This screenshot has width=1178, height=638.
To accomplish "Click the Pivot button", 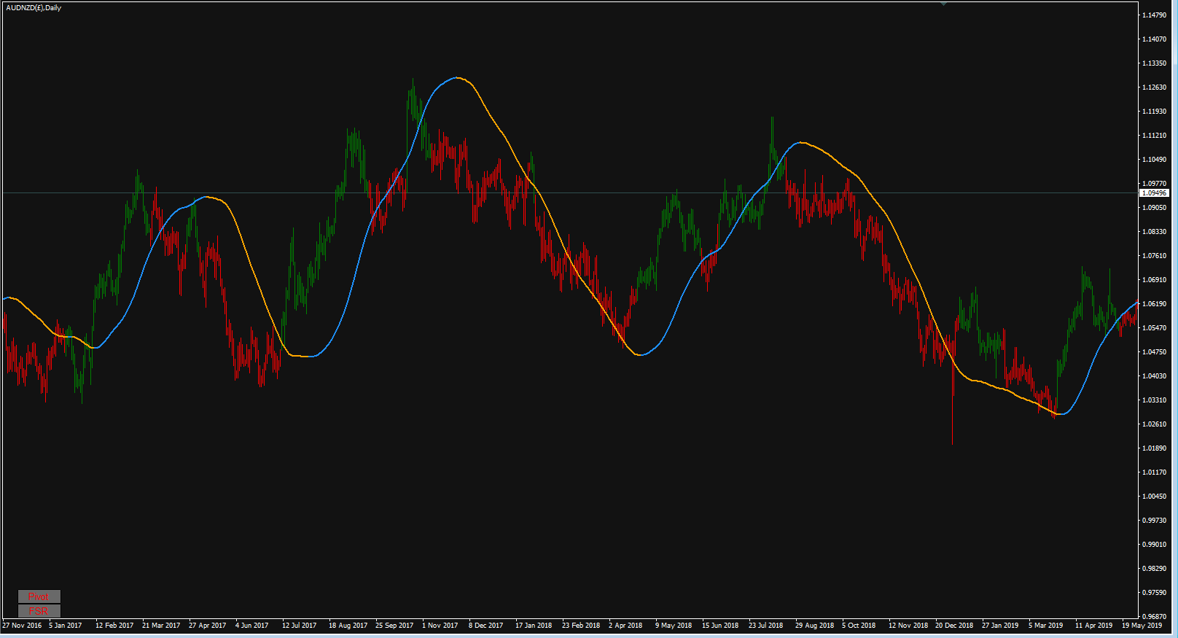I will (39, 596).
